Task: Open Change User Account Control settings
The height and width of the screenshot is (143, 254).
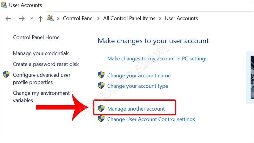Action: pos(151,119)
